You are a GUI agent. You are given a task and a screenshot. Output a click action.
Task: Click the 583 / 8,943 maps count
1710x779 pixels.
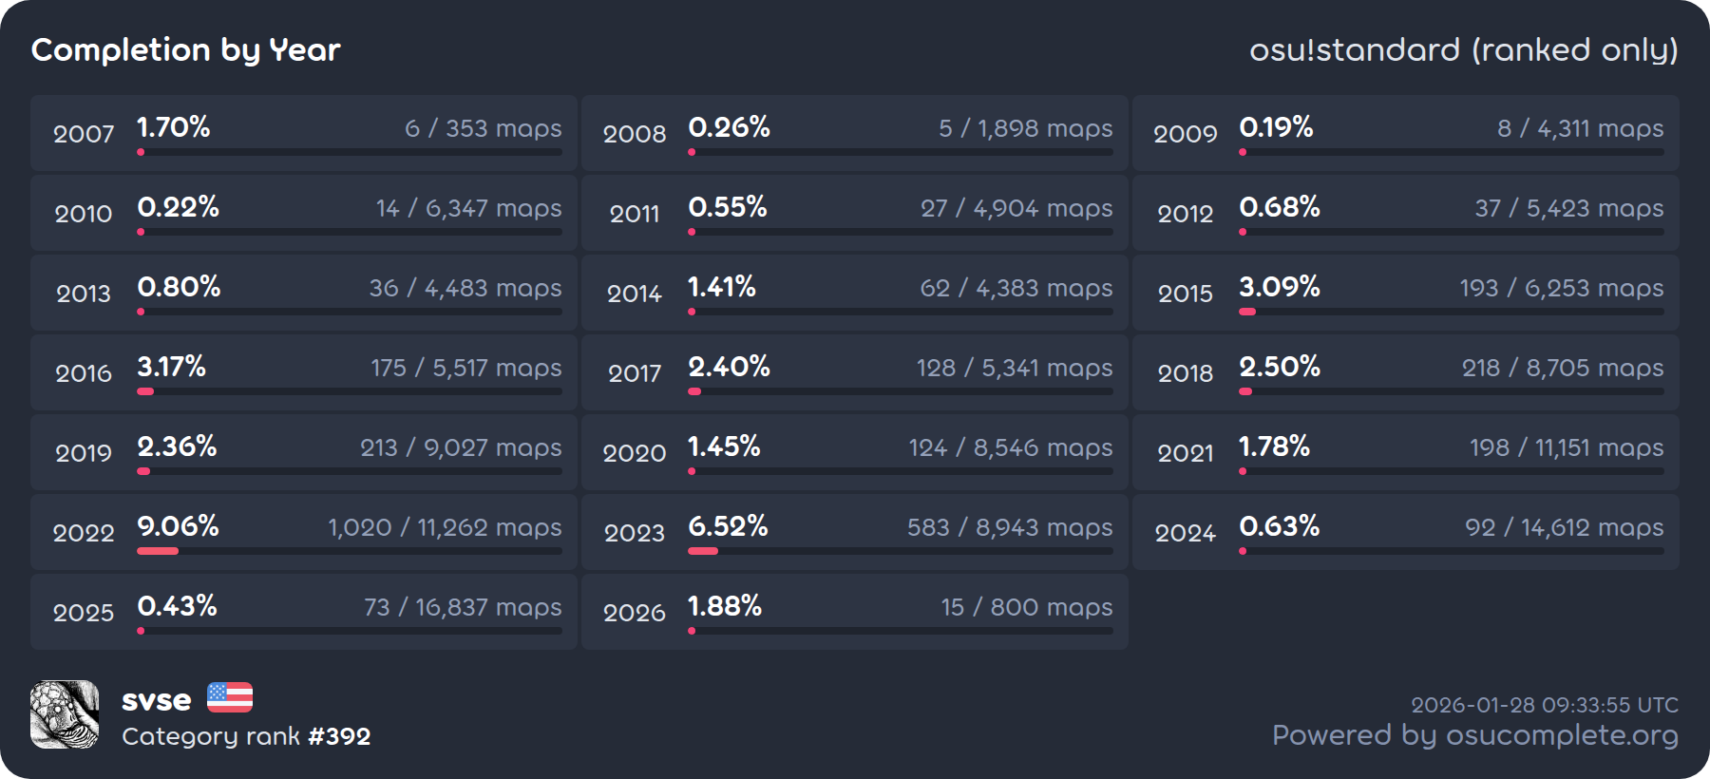[x=1010, y=527]
